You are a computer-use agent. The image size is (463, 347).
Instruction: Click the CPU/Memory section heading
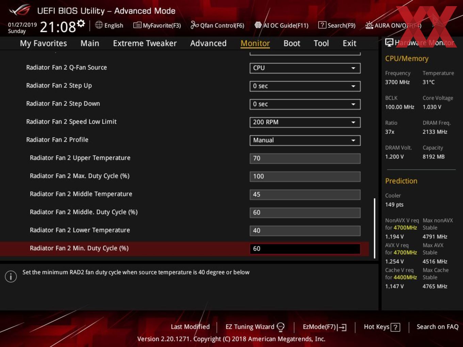click(x=407, y=59)
